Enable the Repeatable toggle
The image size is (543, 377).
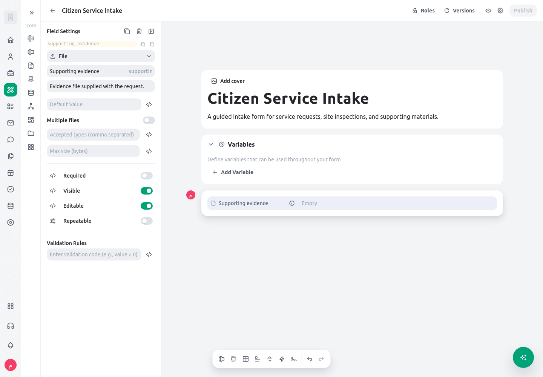click(147, 221)
